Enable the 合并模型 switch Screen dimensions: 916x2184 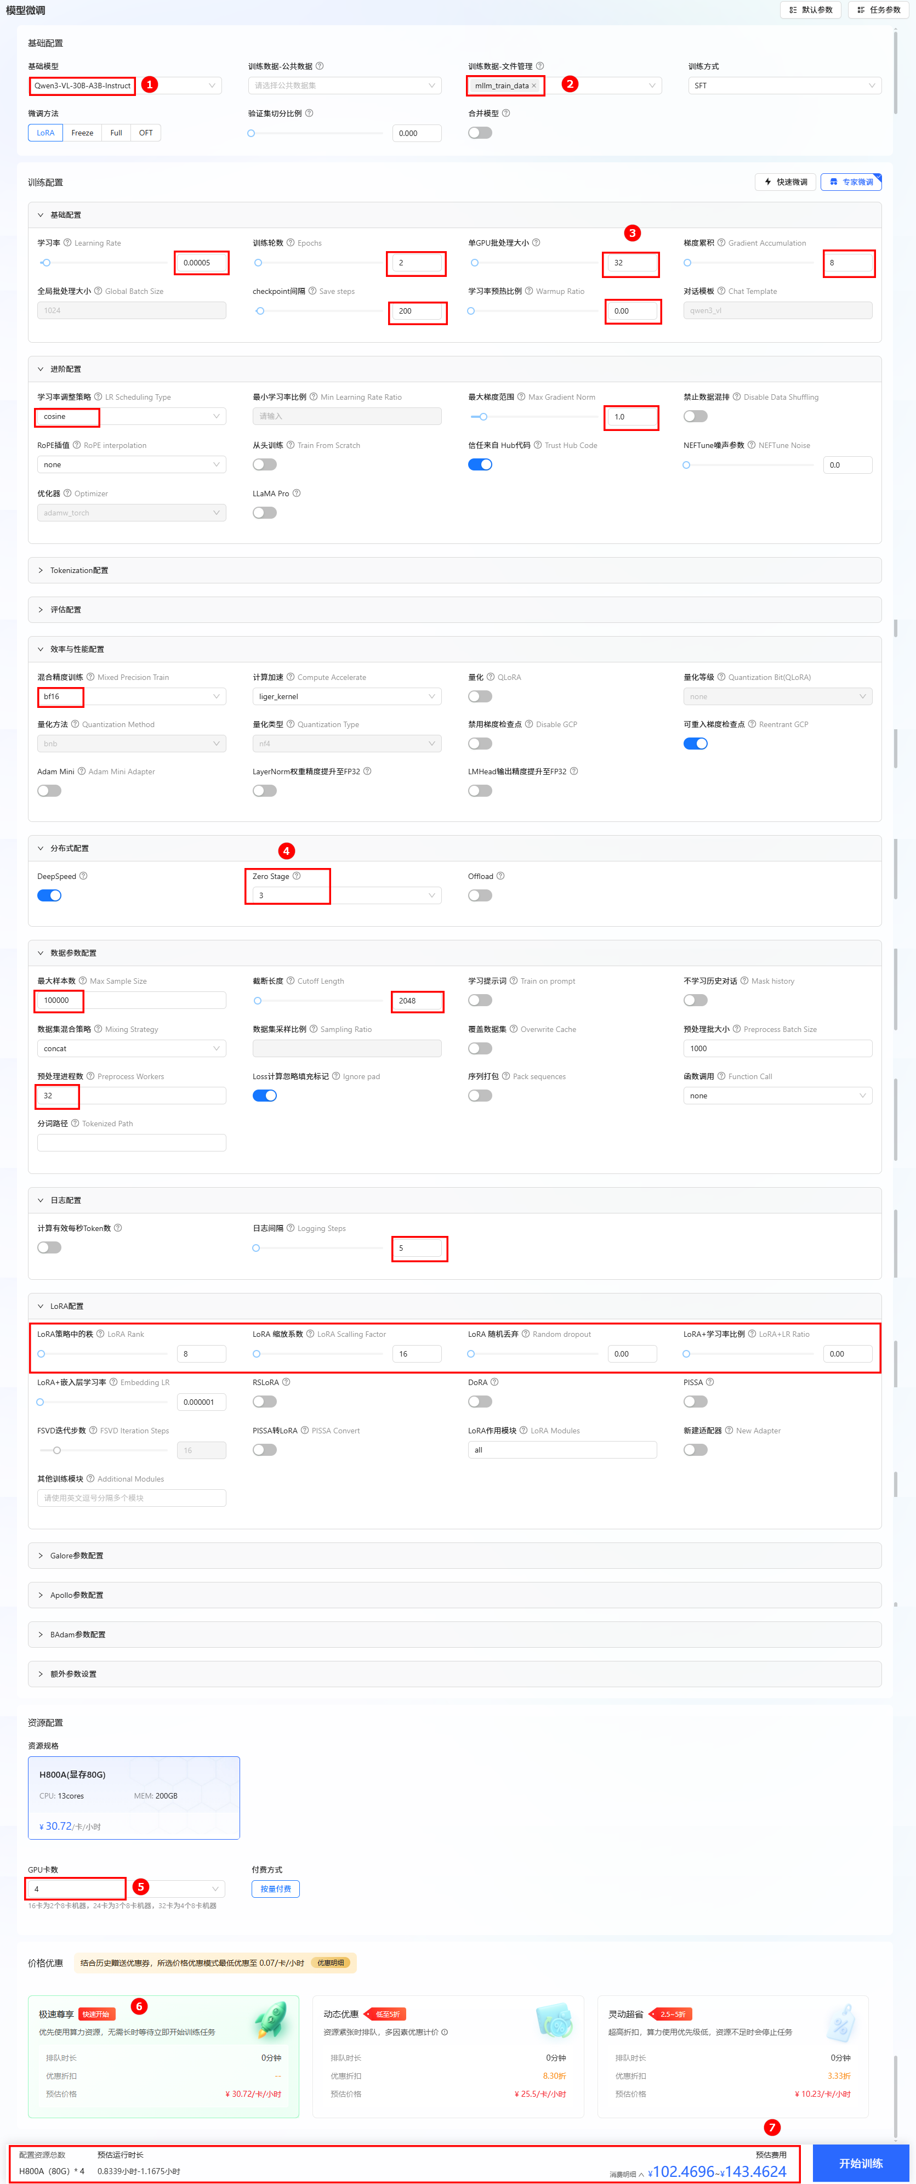pos(480,133)
